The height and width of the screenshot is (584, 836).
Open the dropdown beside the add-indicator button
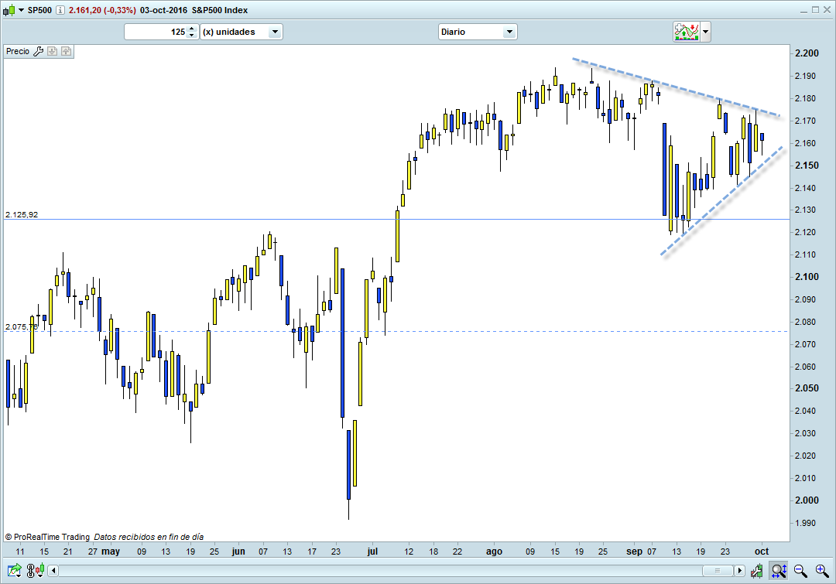tap(704, 32)
